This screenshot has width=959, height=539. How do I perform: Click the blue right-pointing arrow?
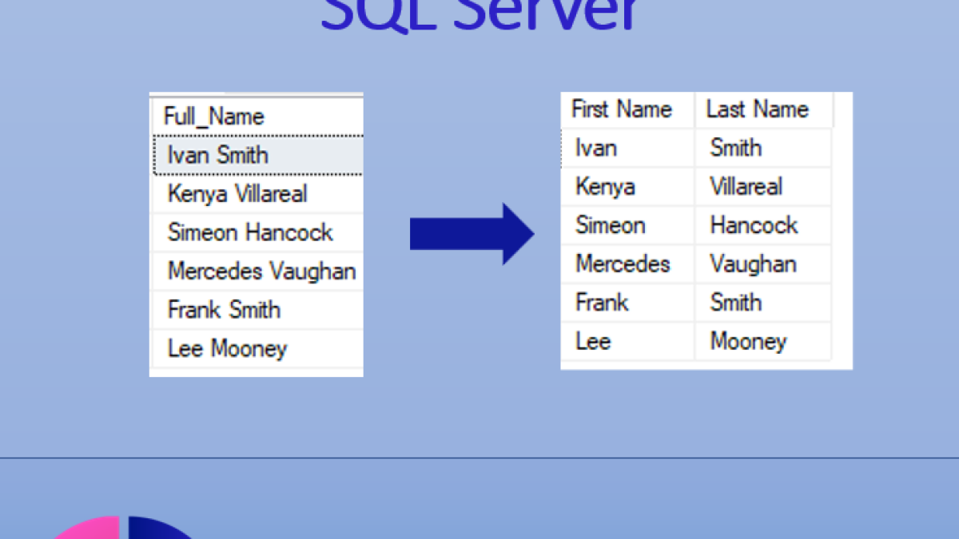pos(472,233)
